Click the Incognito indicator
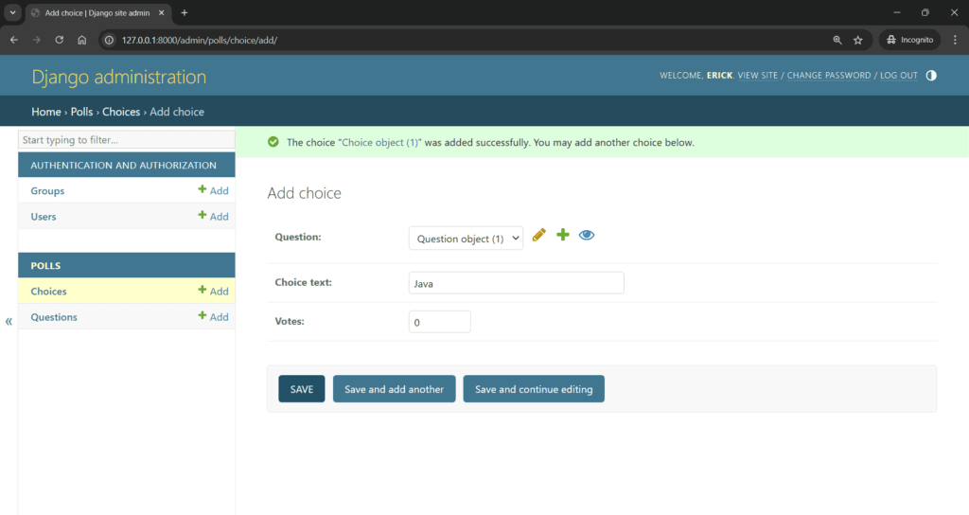 pyautogui.click(x=909, y=40)
